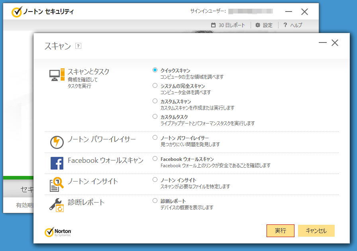Click the Norton Insight magnifier document icon
The image size is (357, 251).
coord(57,184)
